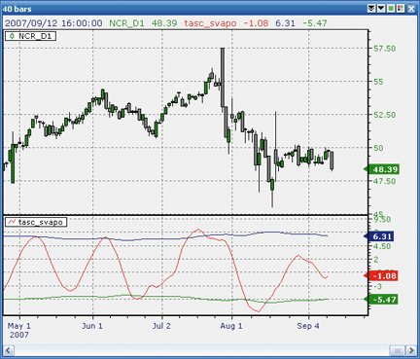Open the single down-arrow menu in title bar
The image size is (420, 359).
pos(381,9)
